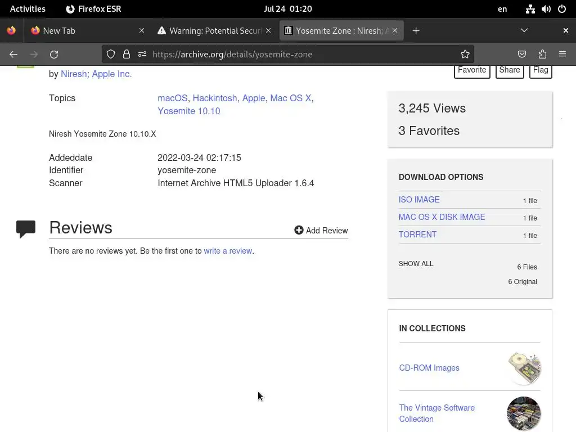Screen dimensions: 576x432
Task: Open the clock and calendar panel
Action: point(287,9)
